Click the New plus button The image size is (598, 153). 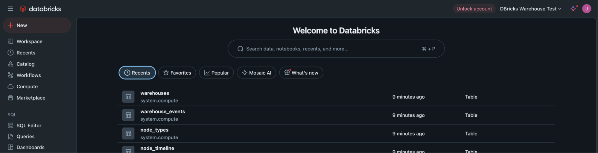(x=37, y=25)
